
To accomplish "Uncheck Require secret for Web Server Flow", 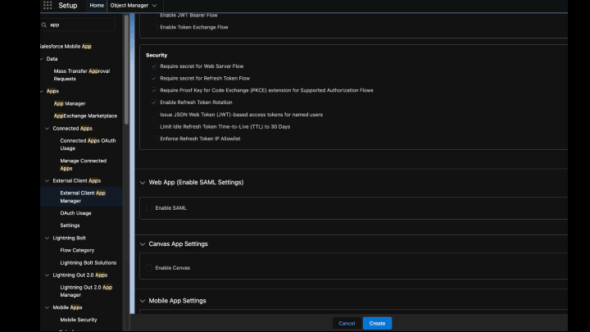I will coord(153,66).
